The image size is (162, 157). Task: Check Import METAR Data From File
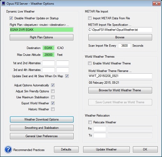click(x=90, y=18)
